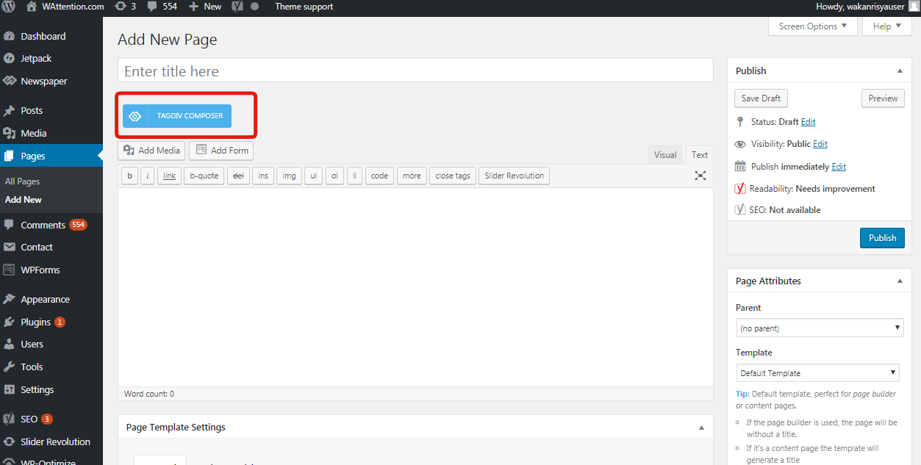Open All Pages submenu link
921x465 pixels.
(22, 181)
